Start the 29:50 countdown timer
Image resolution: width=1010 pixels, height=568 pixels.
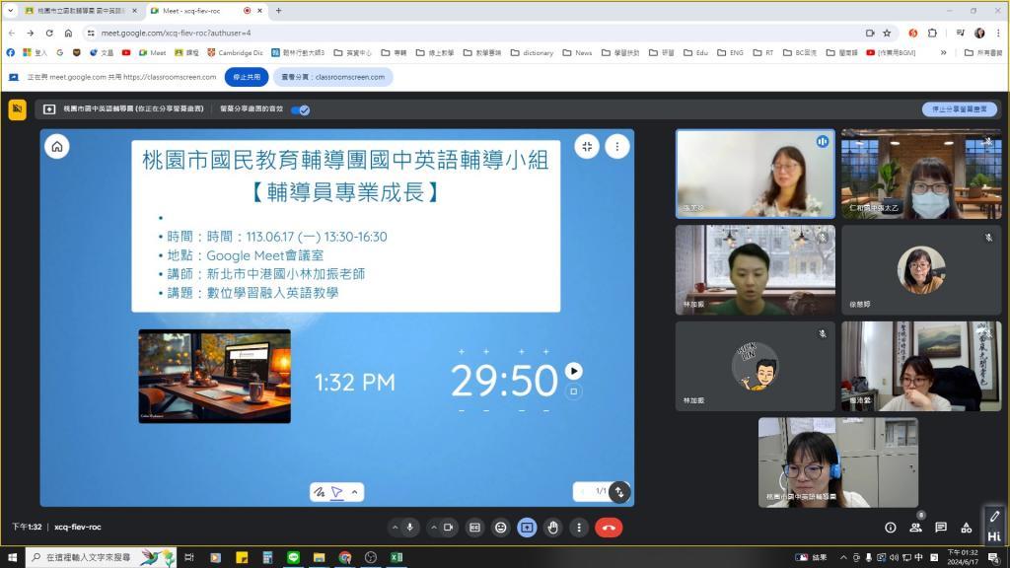click(574, 371)
